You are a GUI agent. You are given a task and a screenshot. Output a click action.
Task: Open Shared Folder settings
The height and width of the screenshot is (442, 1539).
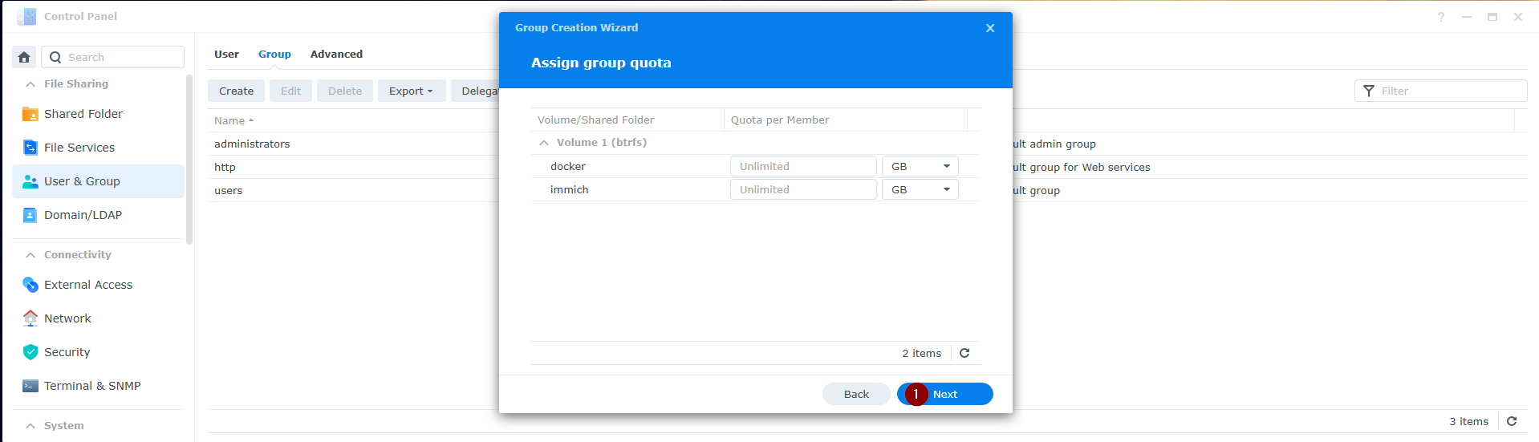(x=83, y=114)
